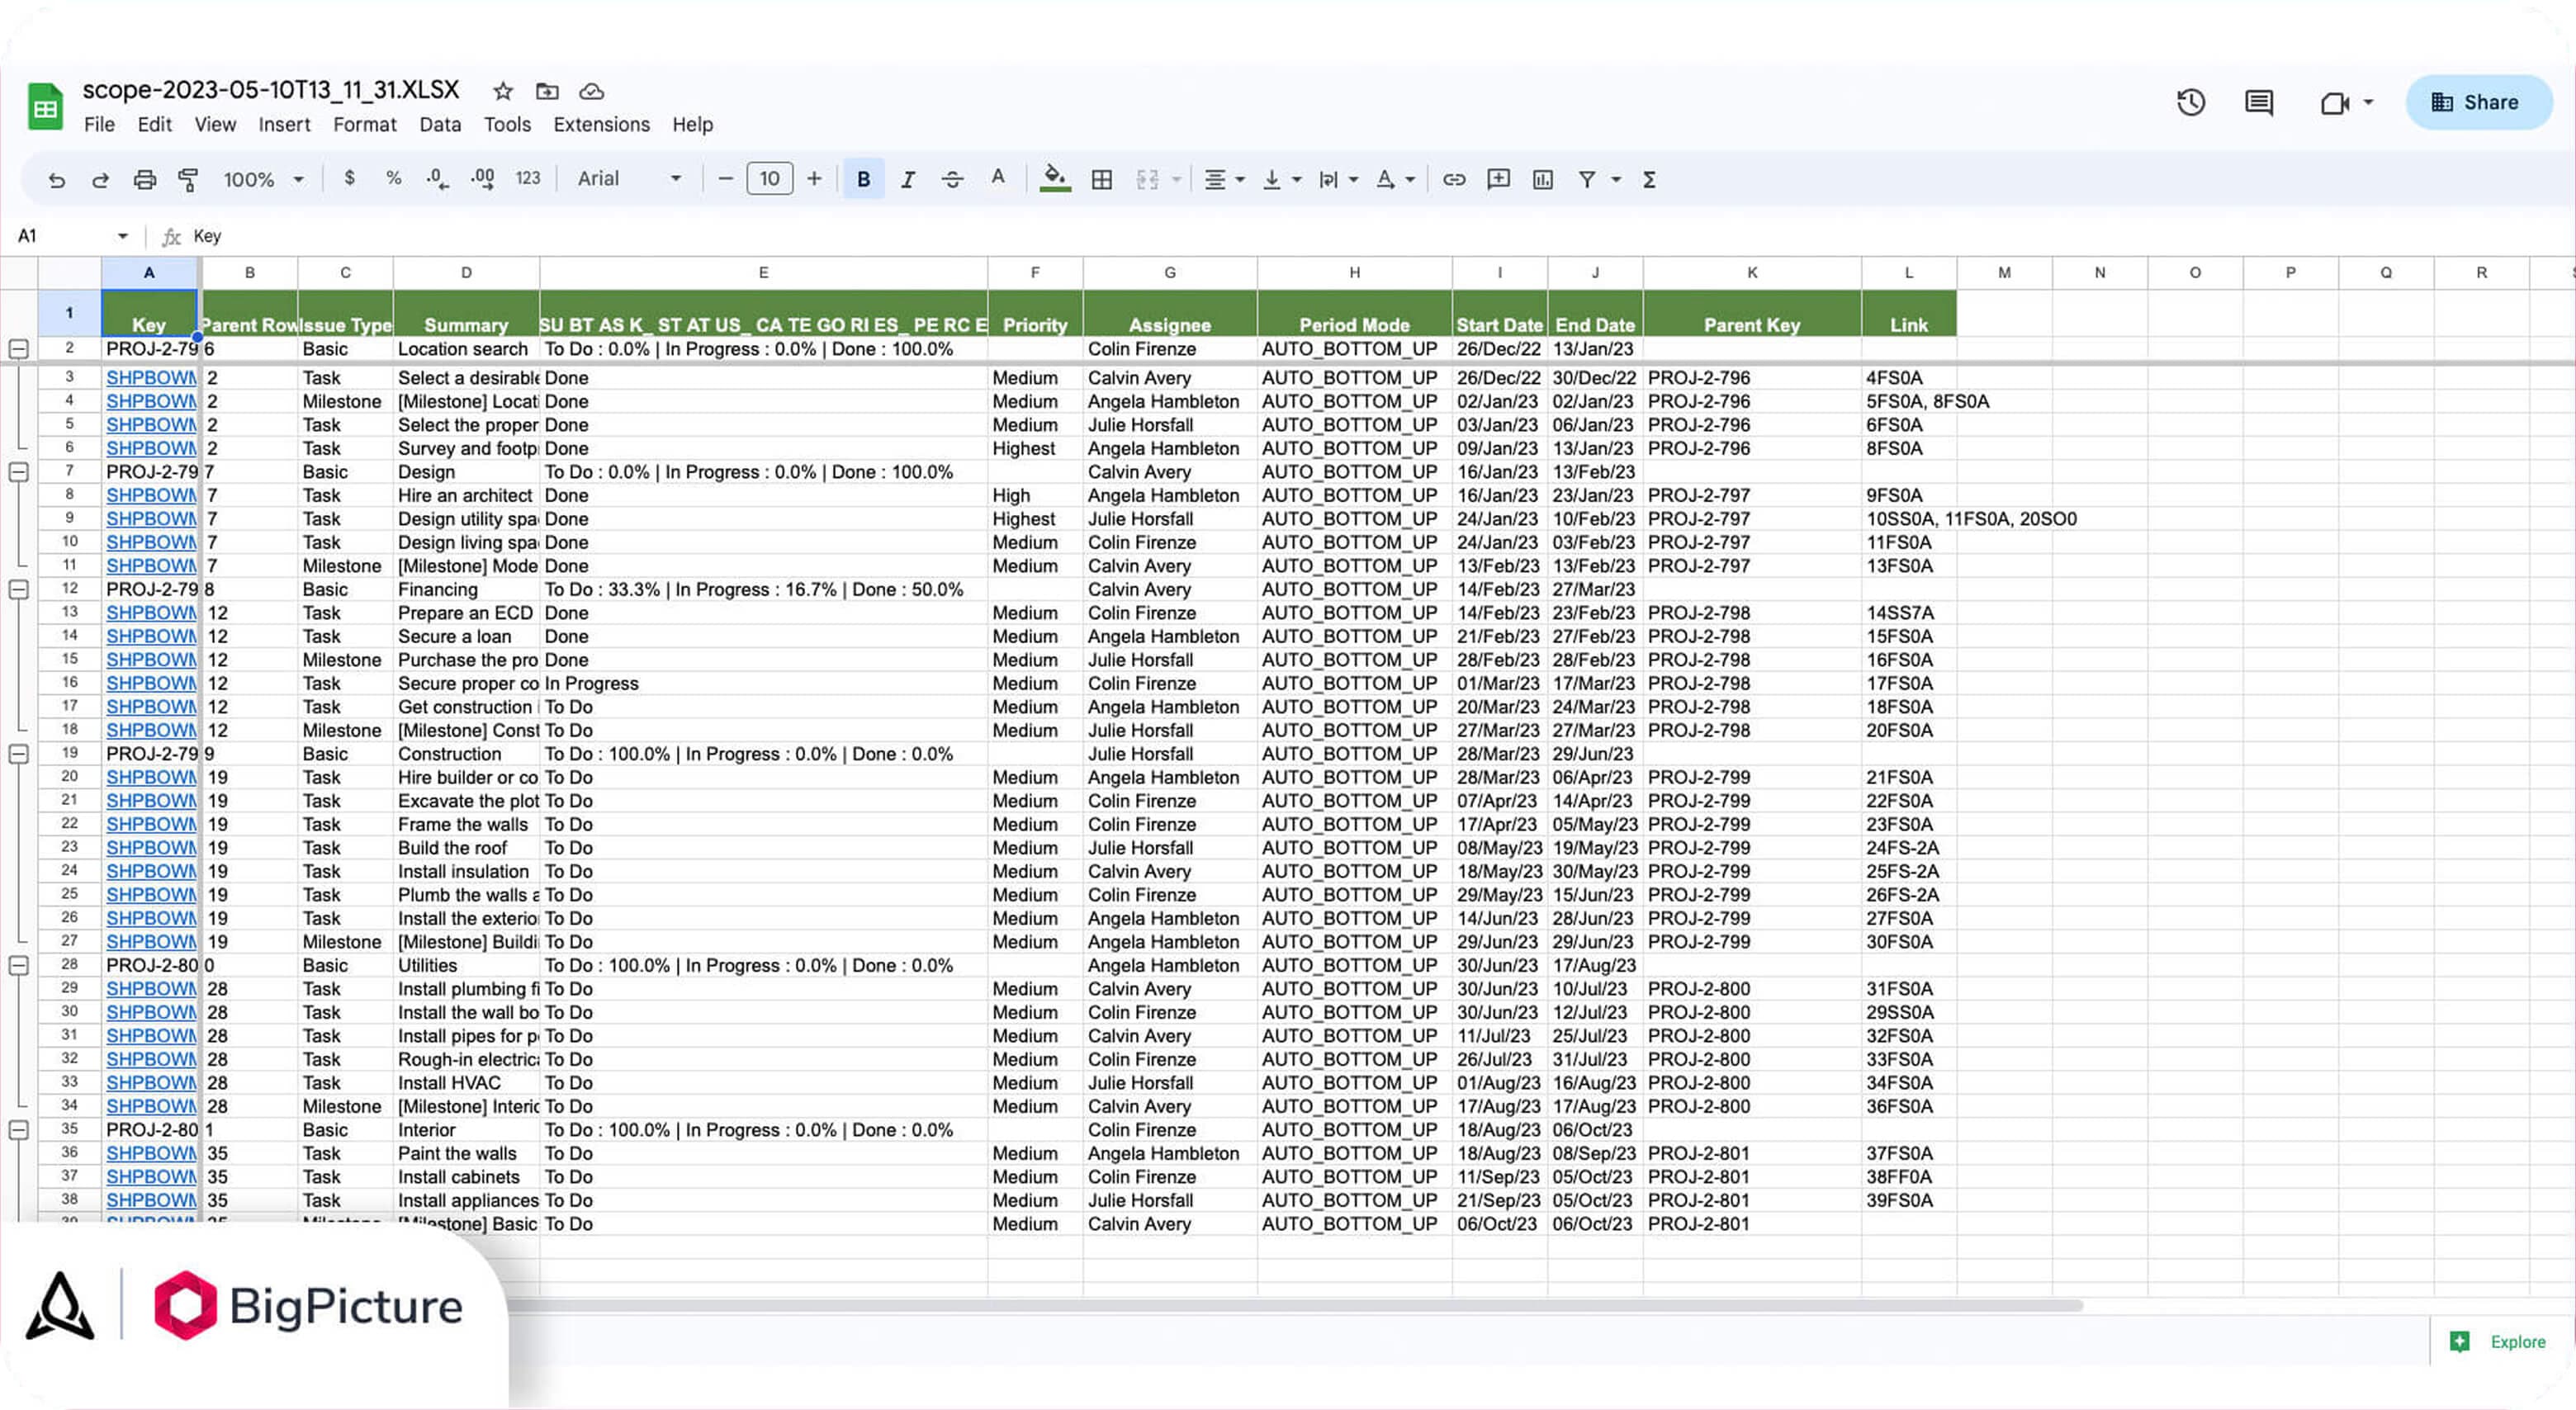Open the video call options dropdown

[2369, 103]
